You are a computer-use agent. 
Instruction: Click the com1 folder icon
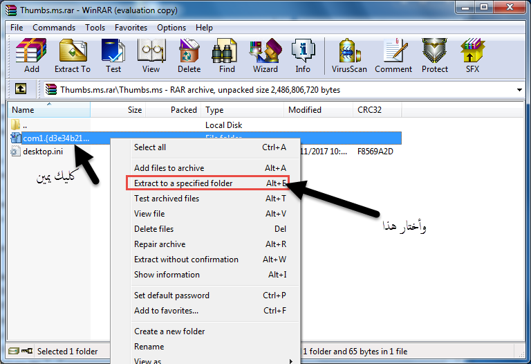16,138
